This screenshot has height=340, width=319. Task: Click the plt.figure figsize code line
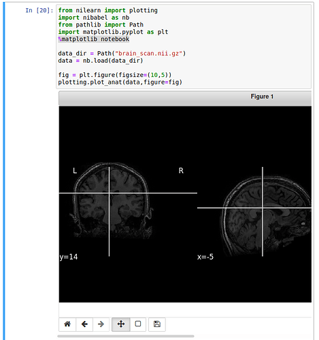pos(115,75)
